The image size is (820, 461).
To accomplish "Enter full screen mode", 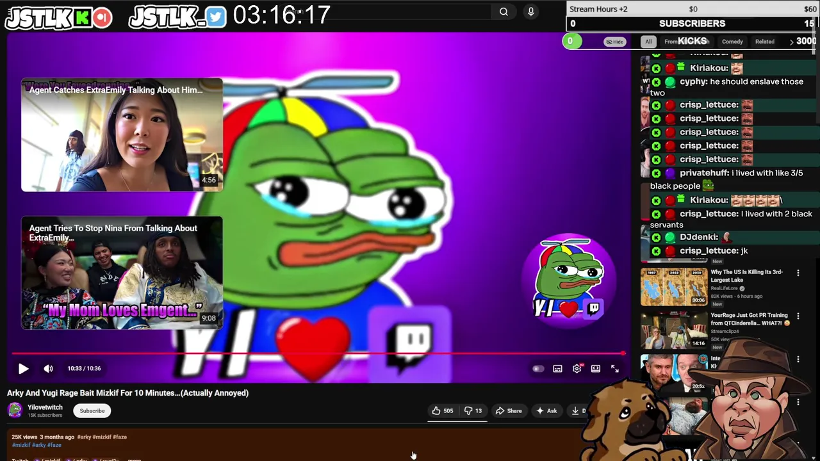I will 615,369.
